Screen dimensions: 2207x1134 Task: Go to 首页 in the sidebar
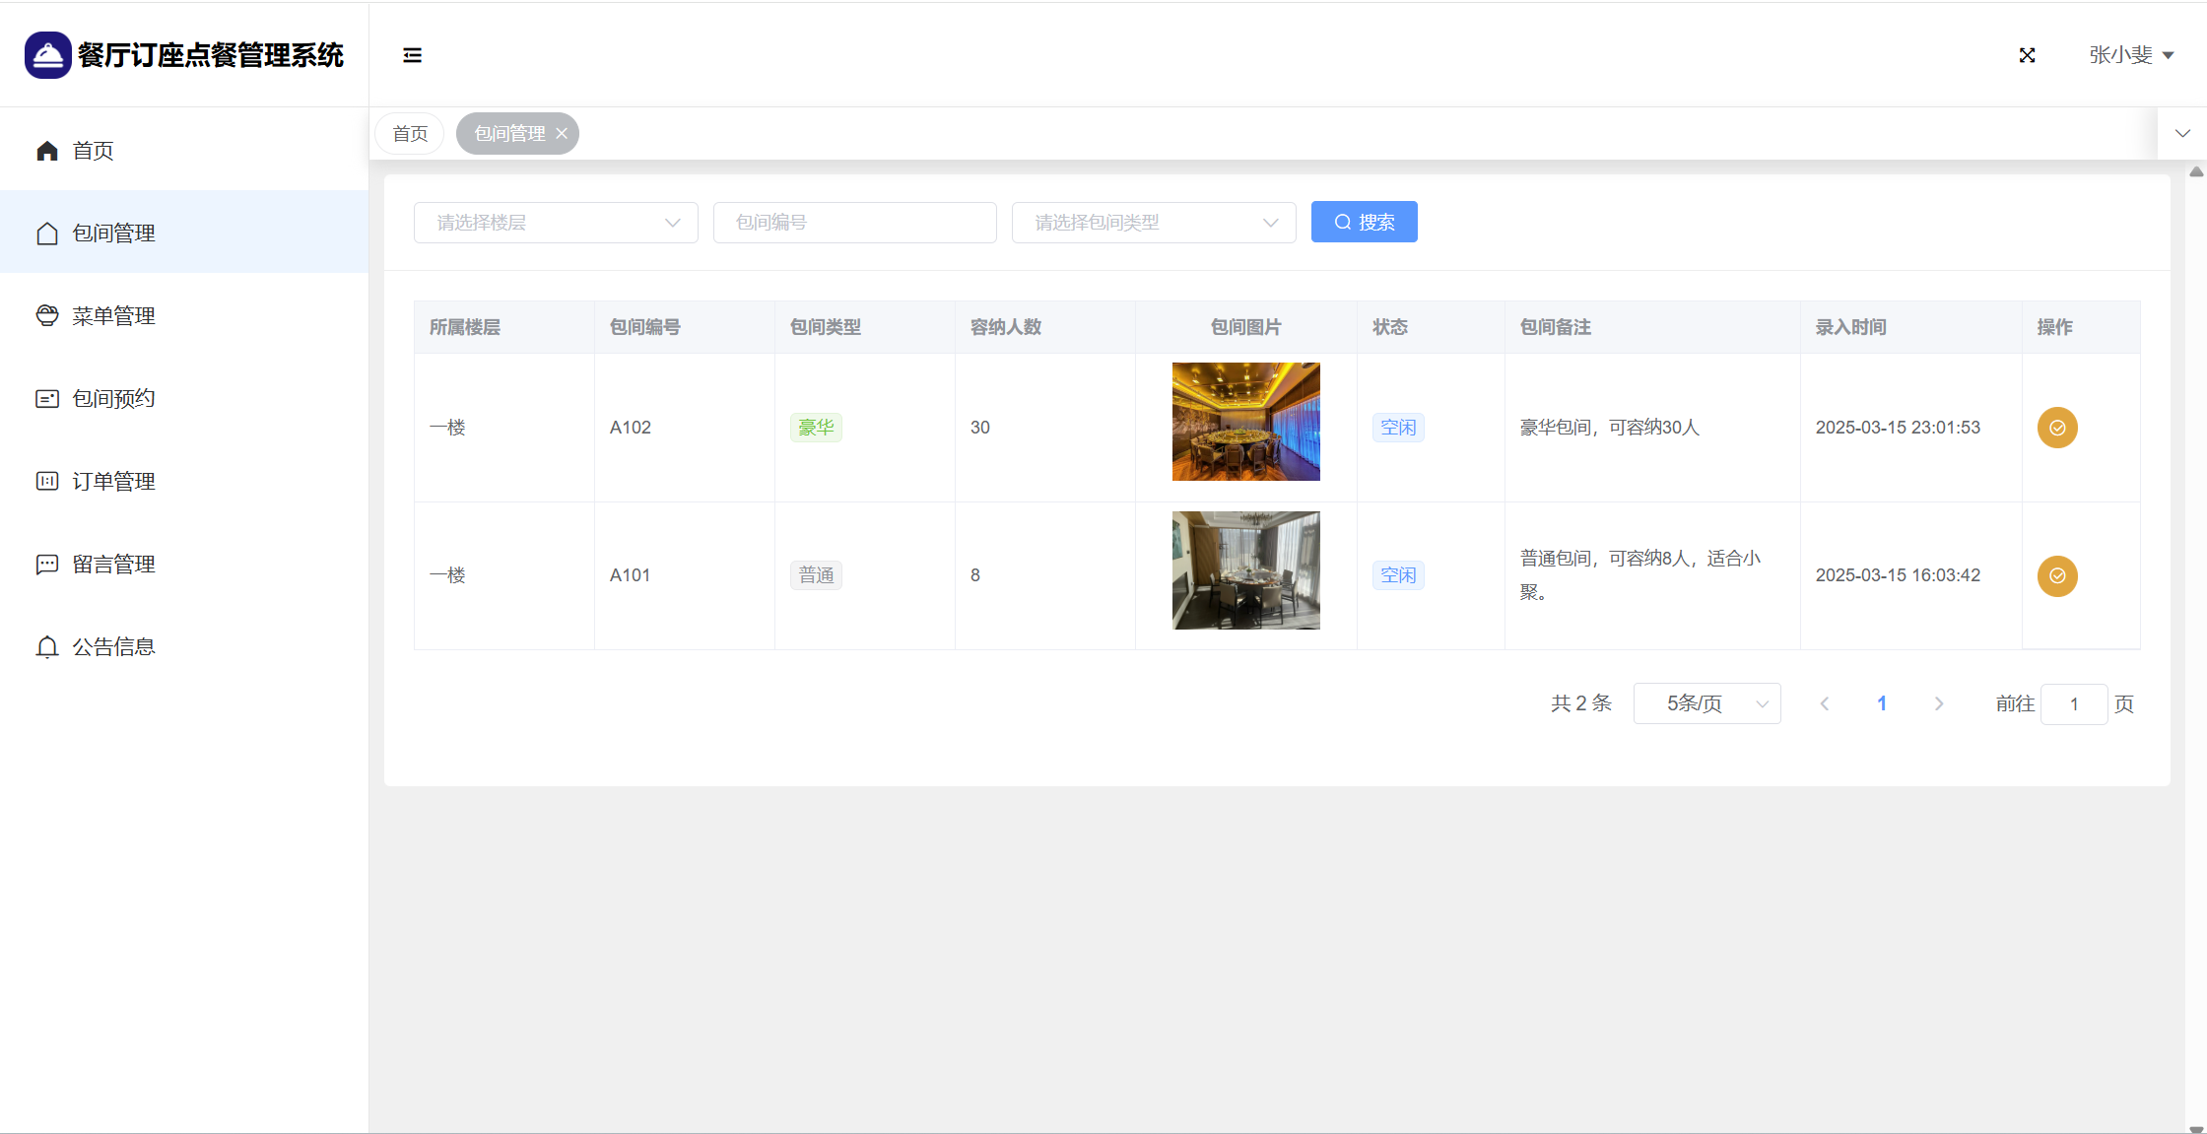[x=93, y=151]
